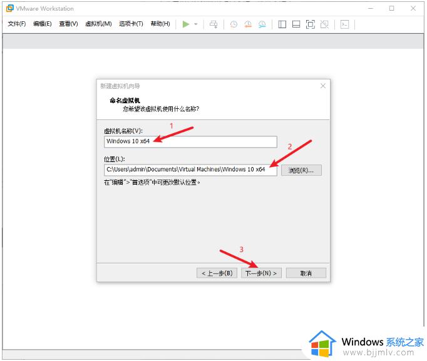Minimize the VMware Workstation window
Image resolution: width=427 pixels, height=361 pixels.
[371, 8]
